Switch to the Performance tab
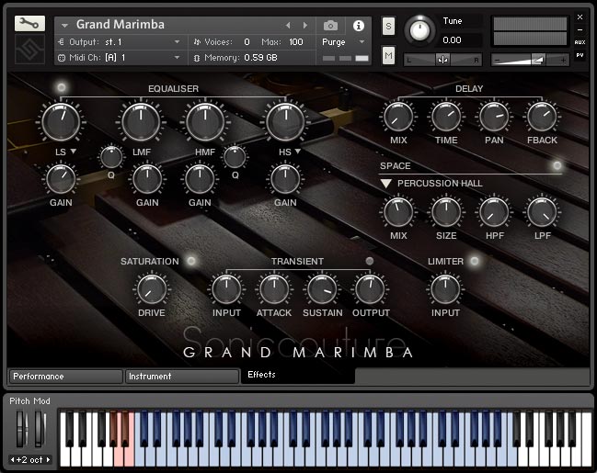The image size is (597, 473). [65, 377]
